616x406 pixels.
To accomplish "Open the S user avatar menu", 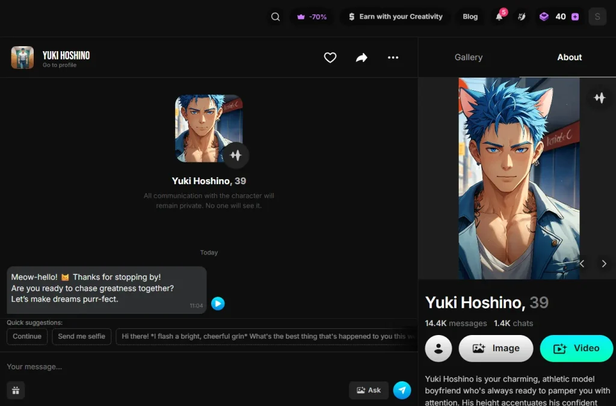I will [x=597, y=17].
